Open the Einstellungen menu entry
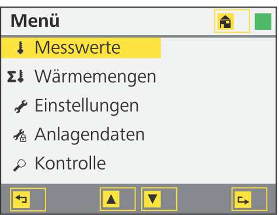The height and width of the screenshot is (215, 279). click(x=86, y=106)
